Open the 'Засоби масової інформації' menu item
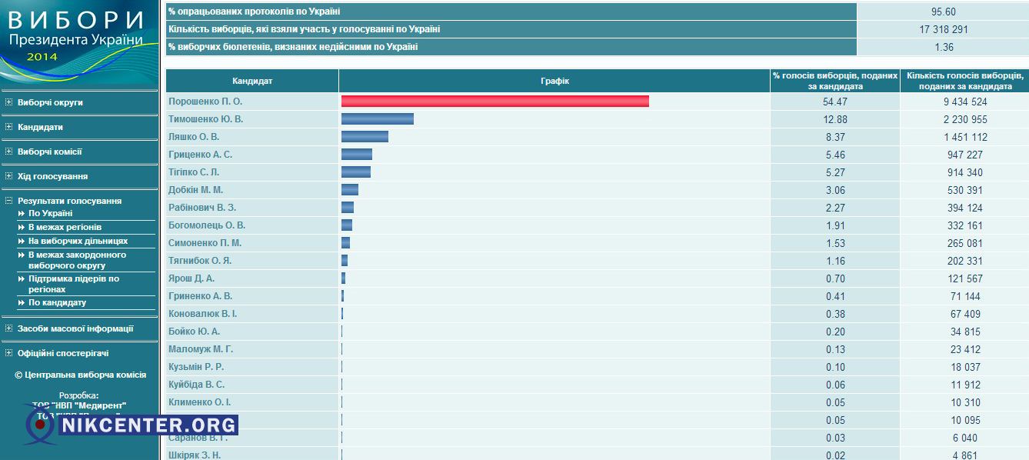This screenshot has width=1029, height=460. (x=75, y=328)
